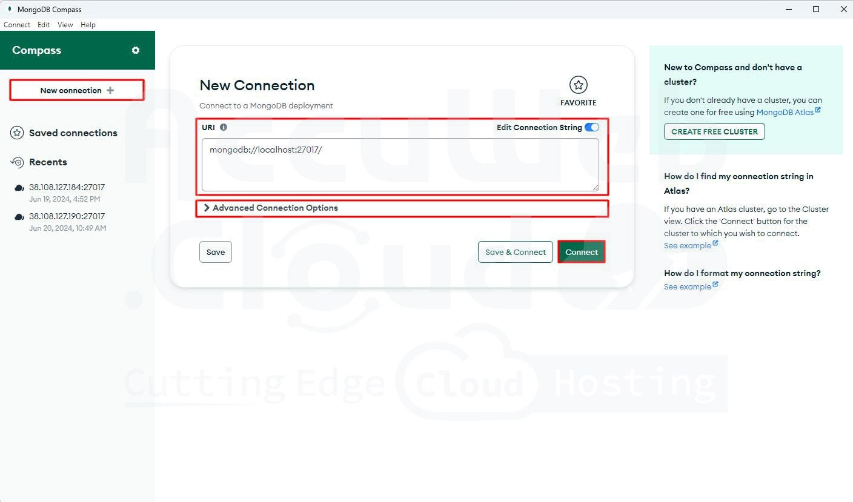Viewport: 853px width, 502px height.
Task: Click Jun 19, 2024, 4:52 PM timestamp
Action: pyautogui.click(x=65, y=199)
